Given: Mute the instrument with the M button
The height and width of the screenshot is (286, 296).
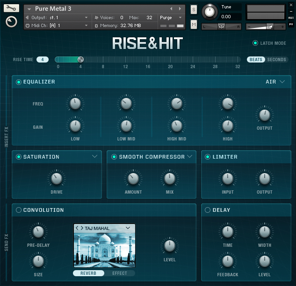Looking at the screenshot, I should [194, 24].
